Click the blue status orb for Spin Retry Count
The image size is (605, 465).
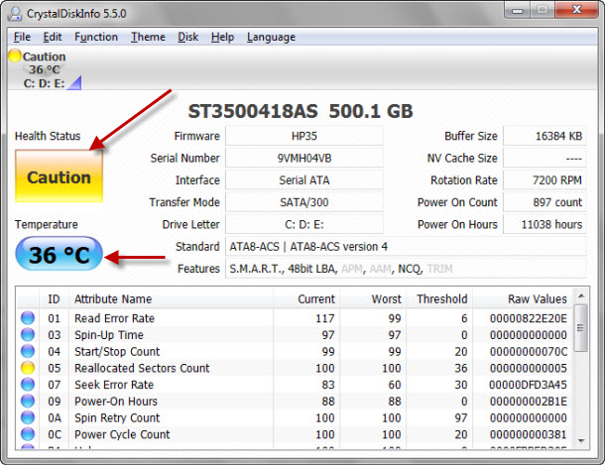[x=28, y=417]
